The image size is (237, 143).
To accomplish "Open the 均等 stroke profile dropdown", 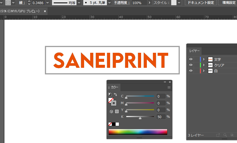I will pyautogui.click(x=79, y=2).
